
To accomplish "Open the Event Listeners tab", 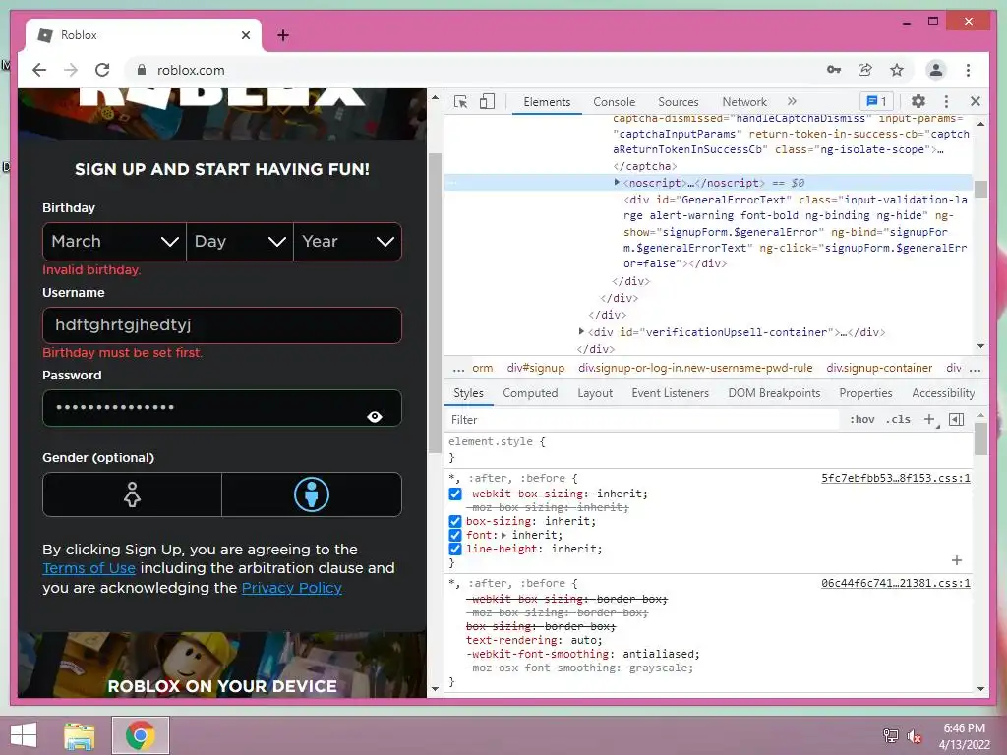I will pos(670,393).
